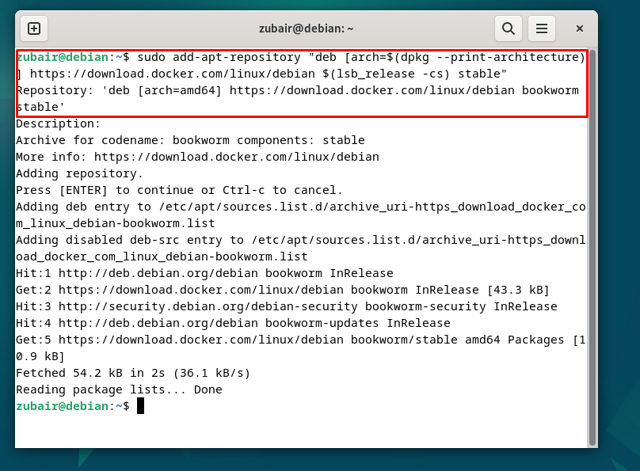Click the green zubair@debian prompt at the bottom

coord(65,406)
